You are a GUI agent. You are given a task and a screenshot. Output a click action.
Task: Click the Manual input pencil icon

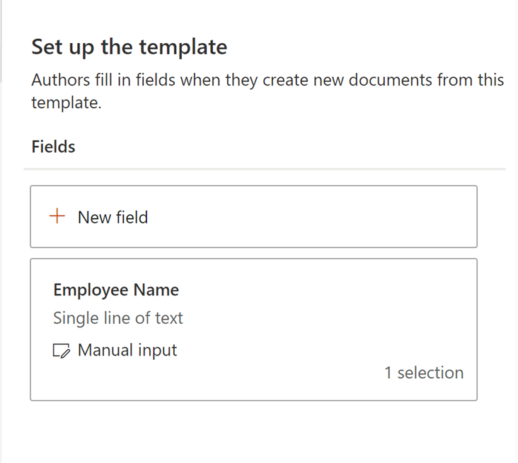(62, 350)
